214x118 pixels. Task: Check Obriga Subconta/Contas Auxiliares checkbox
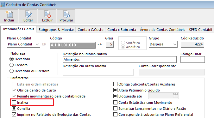[115, 84]
